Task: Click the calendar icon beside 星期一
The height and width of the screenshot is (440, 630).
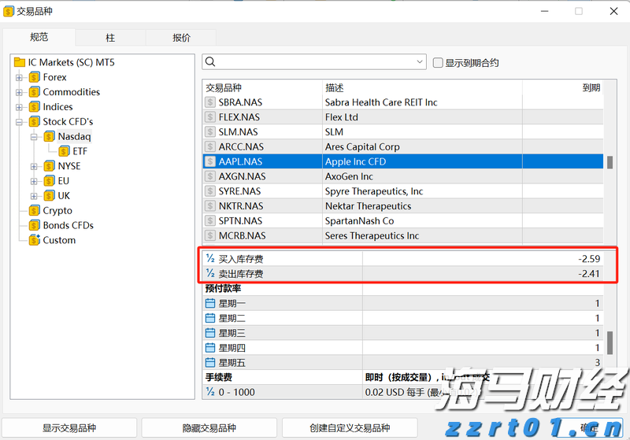Action: click(210, 304)
